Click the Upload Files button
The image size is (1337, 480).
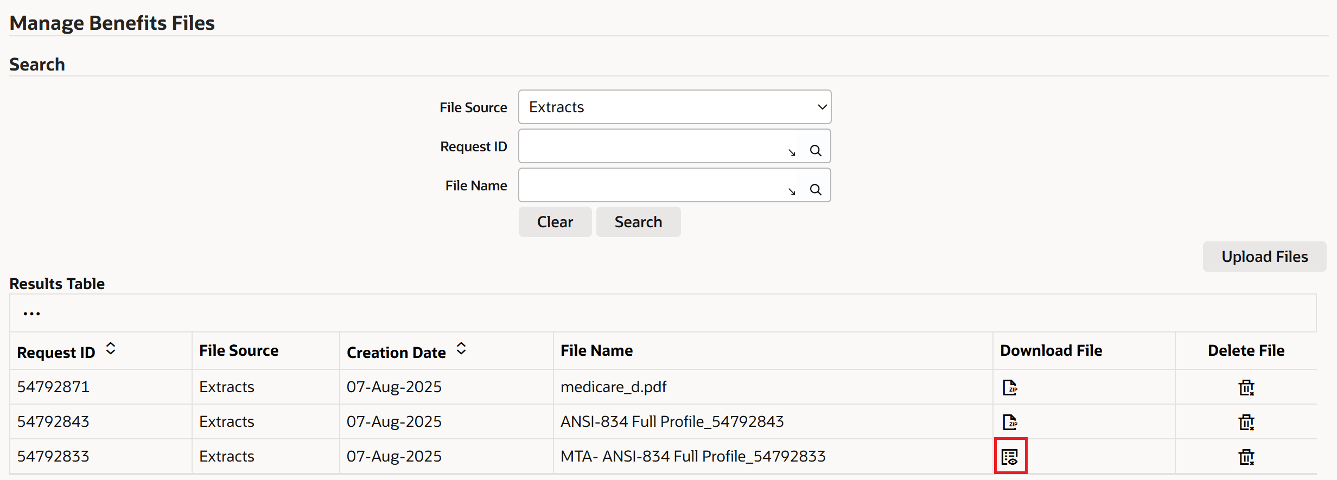[x=1264, y=257]
